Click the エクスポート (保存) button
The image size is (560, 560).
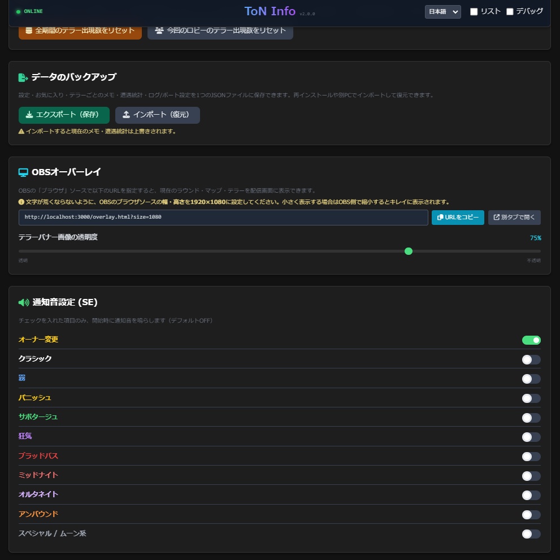[64, 115]
